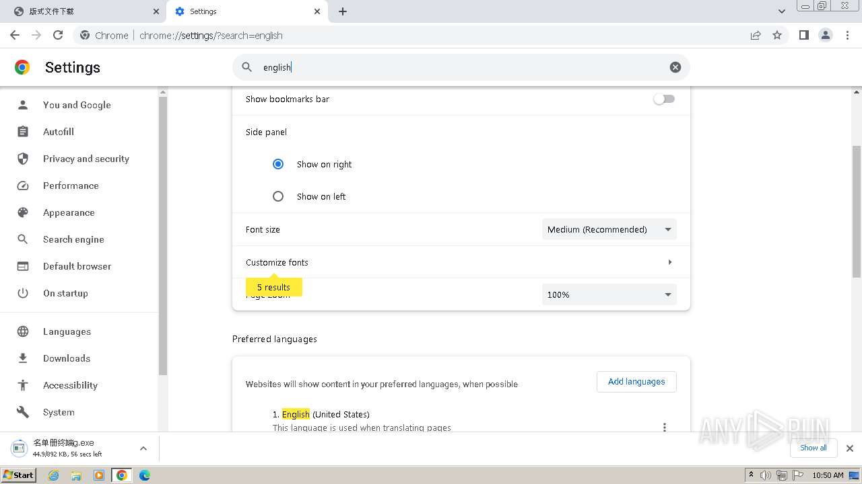Click Show all downloads button
The image size is (862, 484).
(813, 448)
